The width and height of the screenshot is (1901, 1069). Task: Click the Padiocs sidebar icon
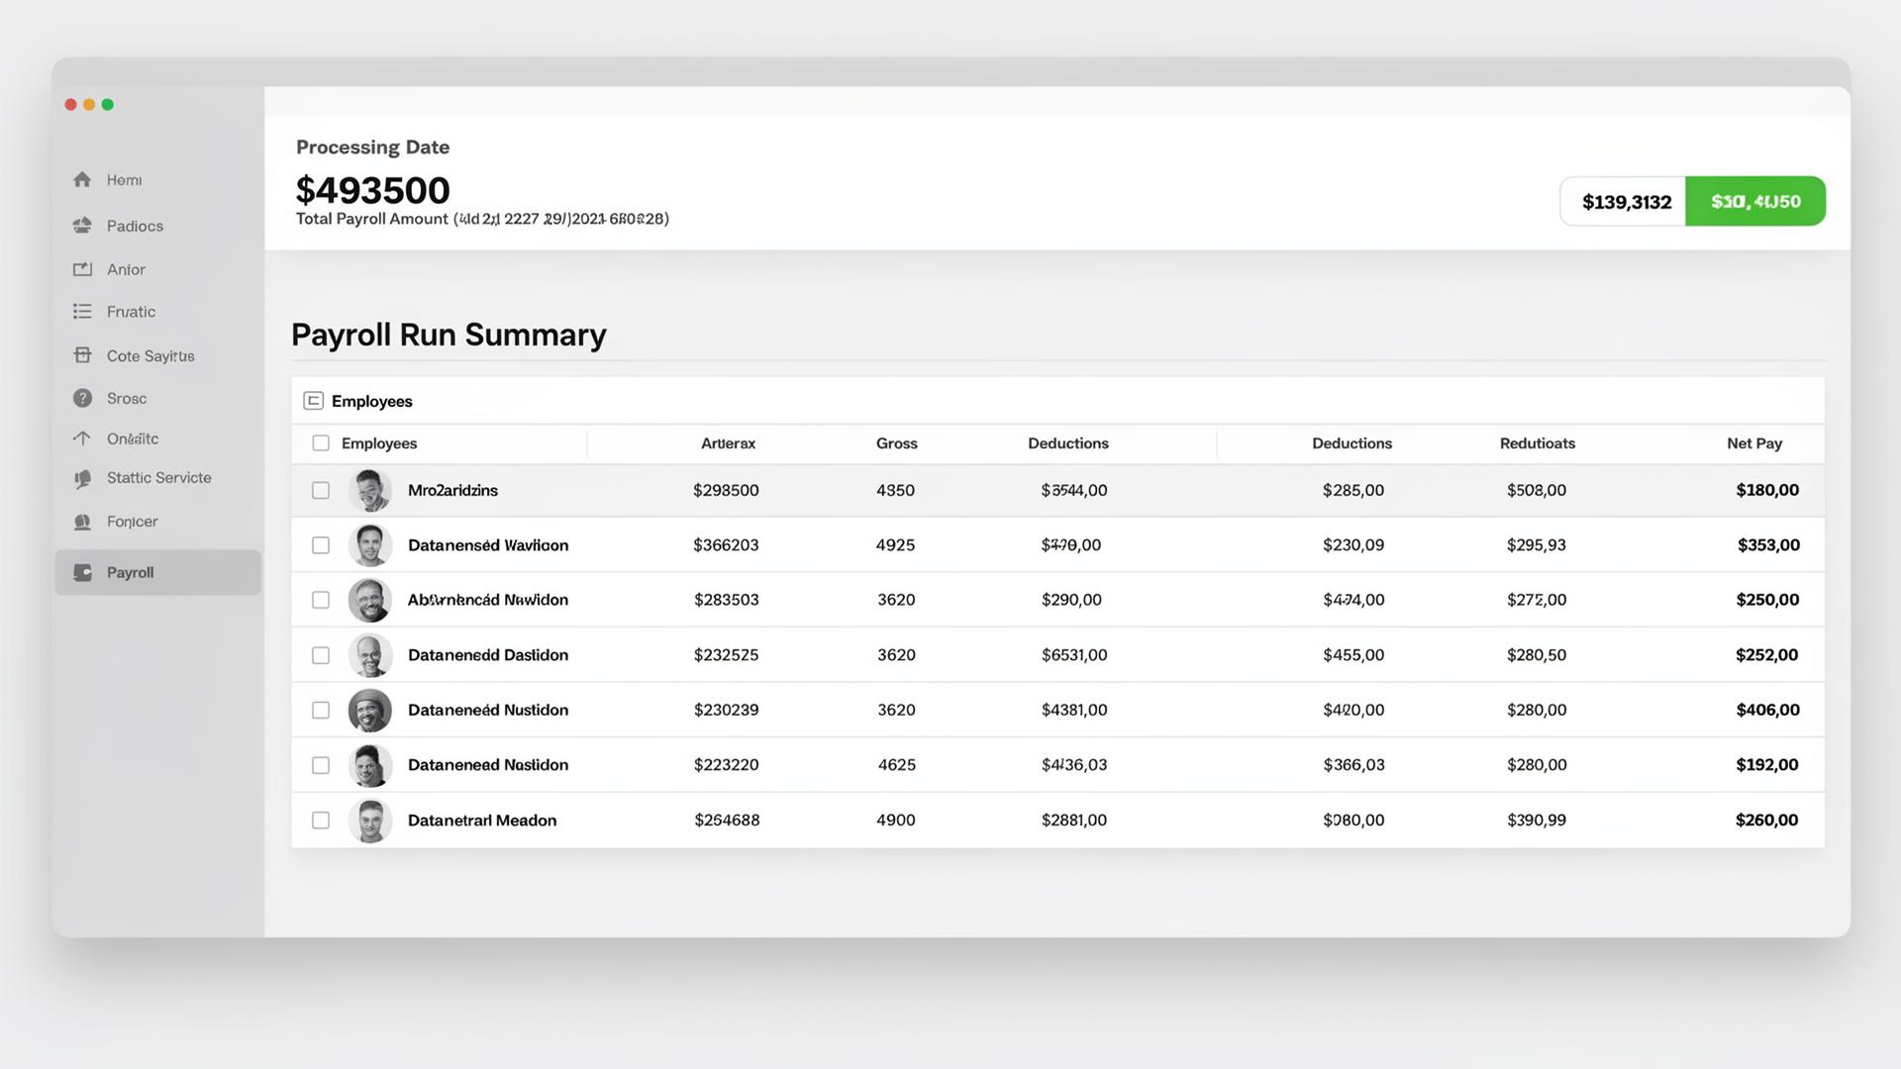[82, 226]
